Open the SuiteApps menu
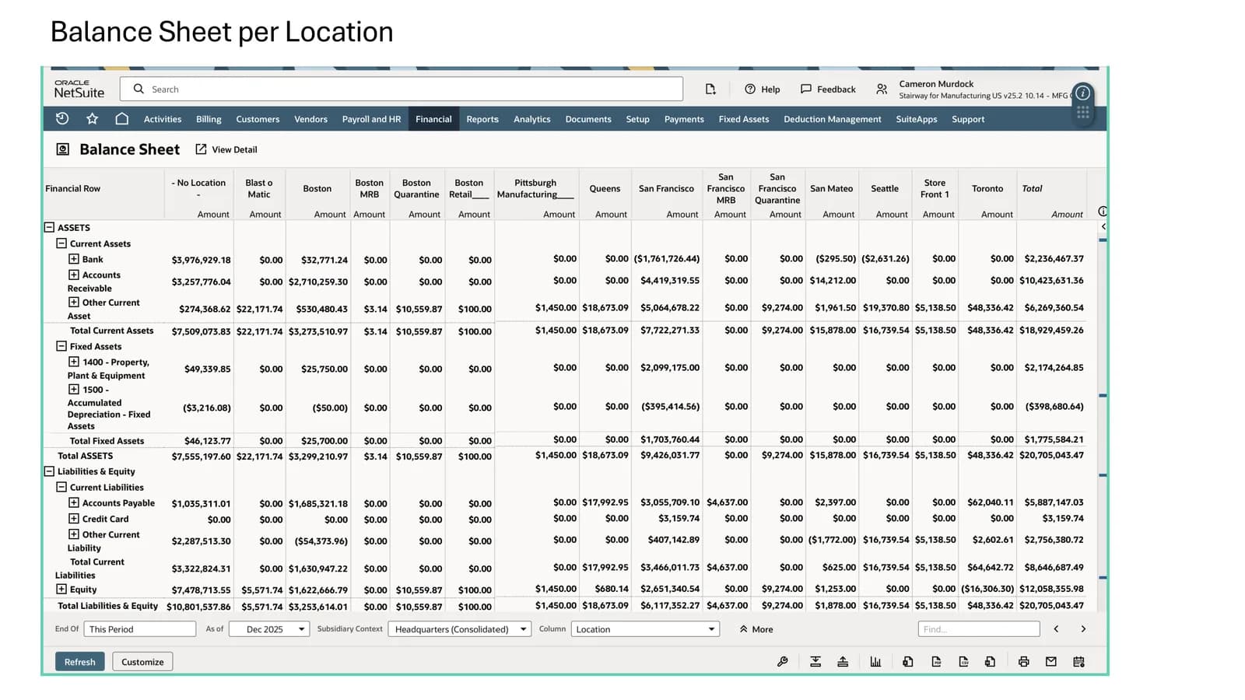The image size is (1245, 700). click(x=917, y=119)
